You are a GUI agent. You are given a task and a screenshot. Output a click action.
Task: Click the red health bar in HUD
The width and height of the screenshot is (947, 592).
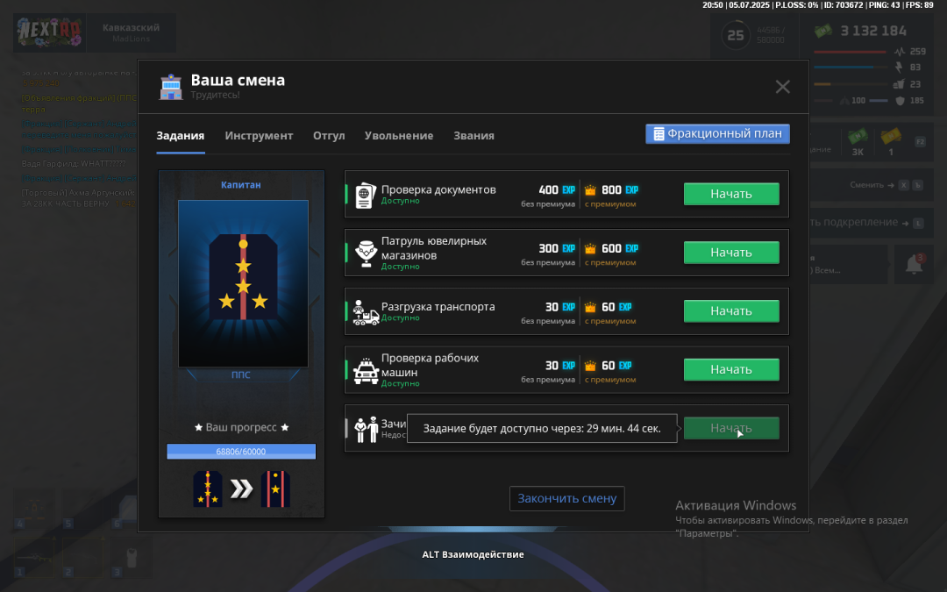[x=850, y=52]
